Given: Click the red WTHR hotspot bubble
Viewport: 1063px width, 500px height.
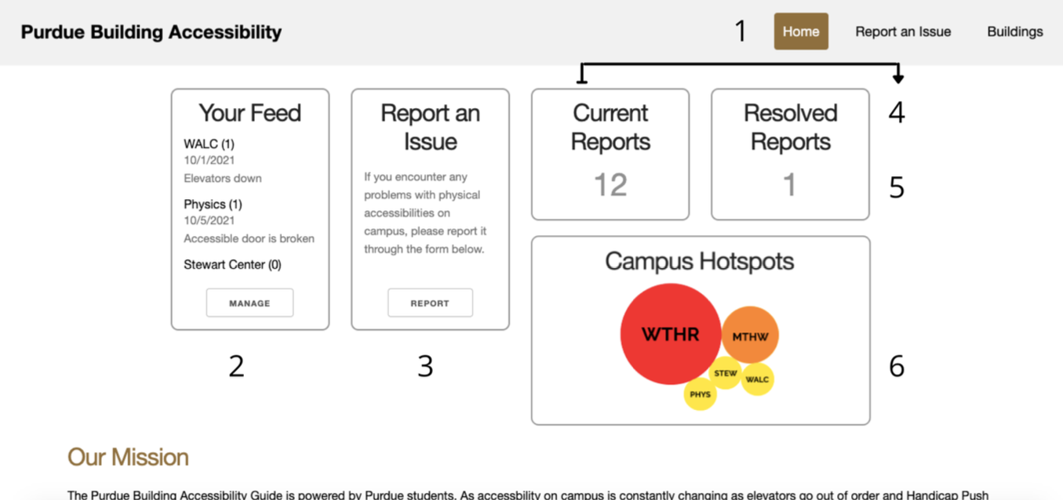Looking at the screenshot, I should 670,334.
